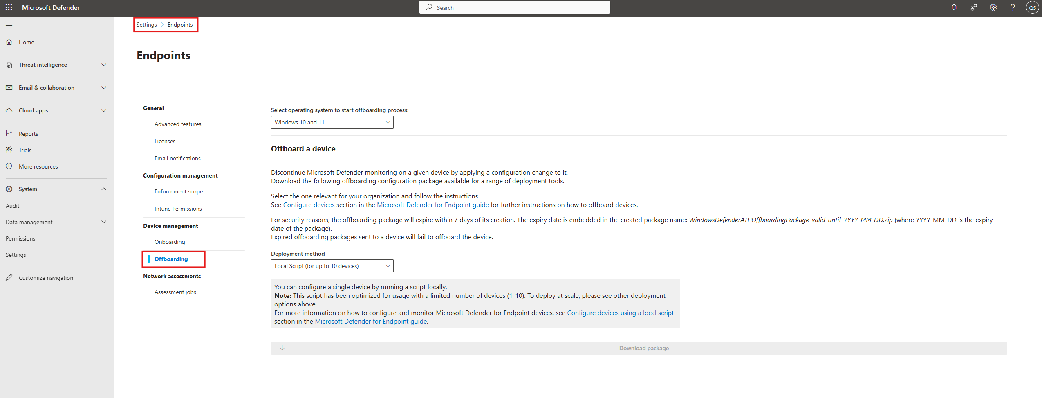Click the Customize navigation pencil icon
The width and height of the screenshot is (1042, 398).
tap(9, 277)
